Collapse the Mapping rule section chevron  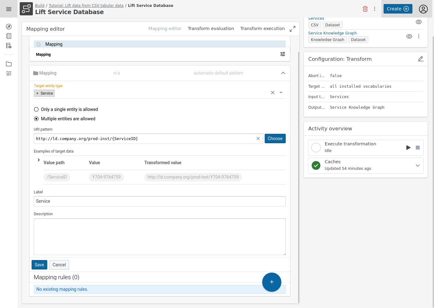(283, 73)
